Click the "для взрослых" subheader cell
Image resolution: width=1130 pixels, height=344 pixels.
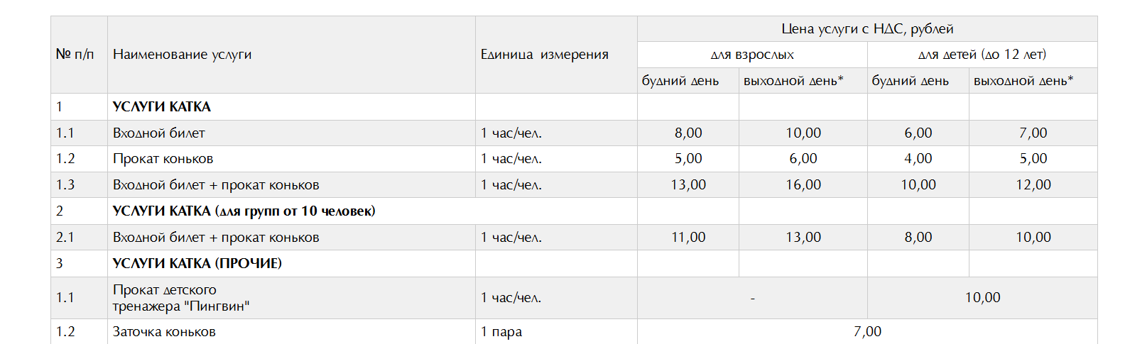[752, 55]
